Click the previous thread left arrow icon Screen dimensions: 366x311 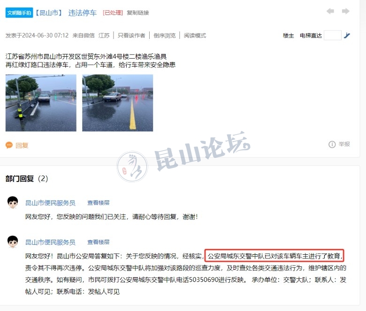point(330,11)
